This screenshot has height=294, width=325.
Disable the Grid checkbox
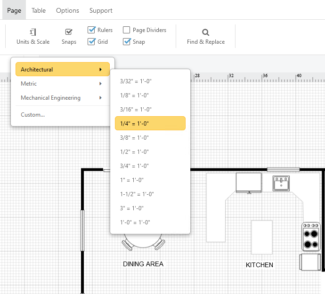point(92,42)
